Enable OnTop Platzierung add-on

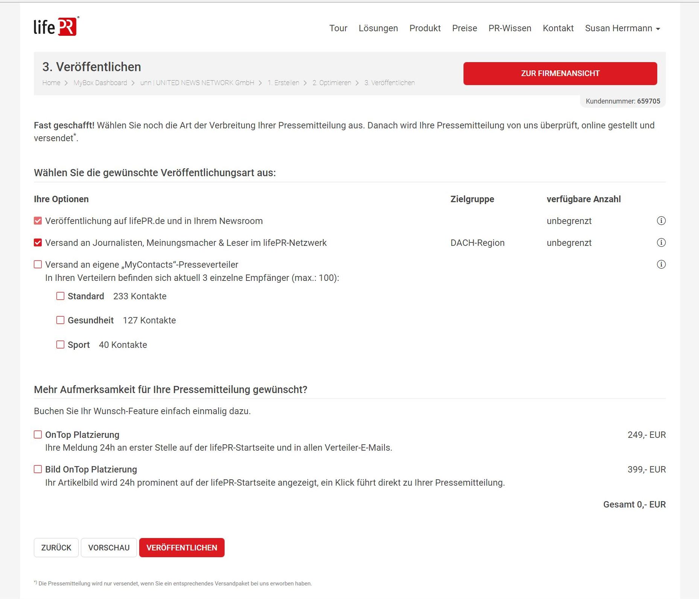[38, 435]
